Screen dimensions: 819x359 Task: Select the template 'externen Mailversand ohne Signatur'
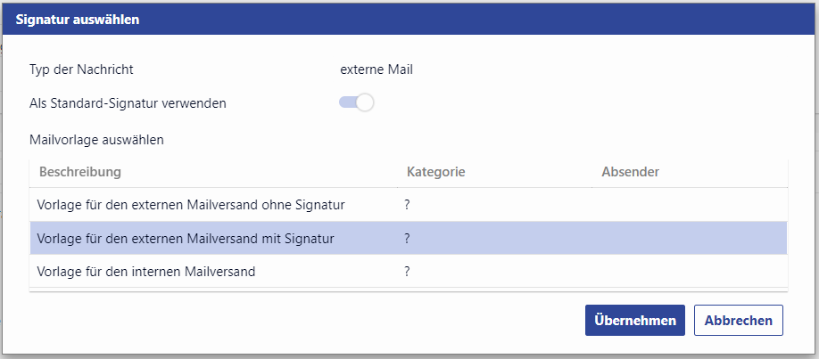point(191,205)
